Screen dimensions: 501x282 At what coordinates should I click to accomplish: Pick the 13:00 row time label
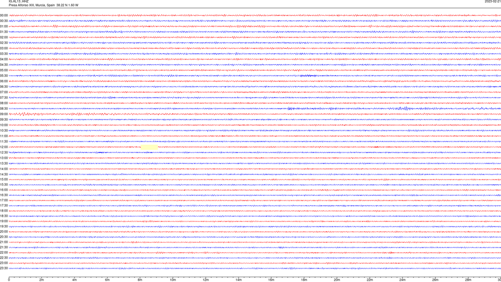(4, 158)
